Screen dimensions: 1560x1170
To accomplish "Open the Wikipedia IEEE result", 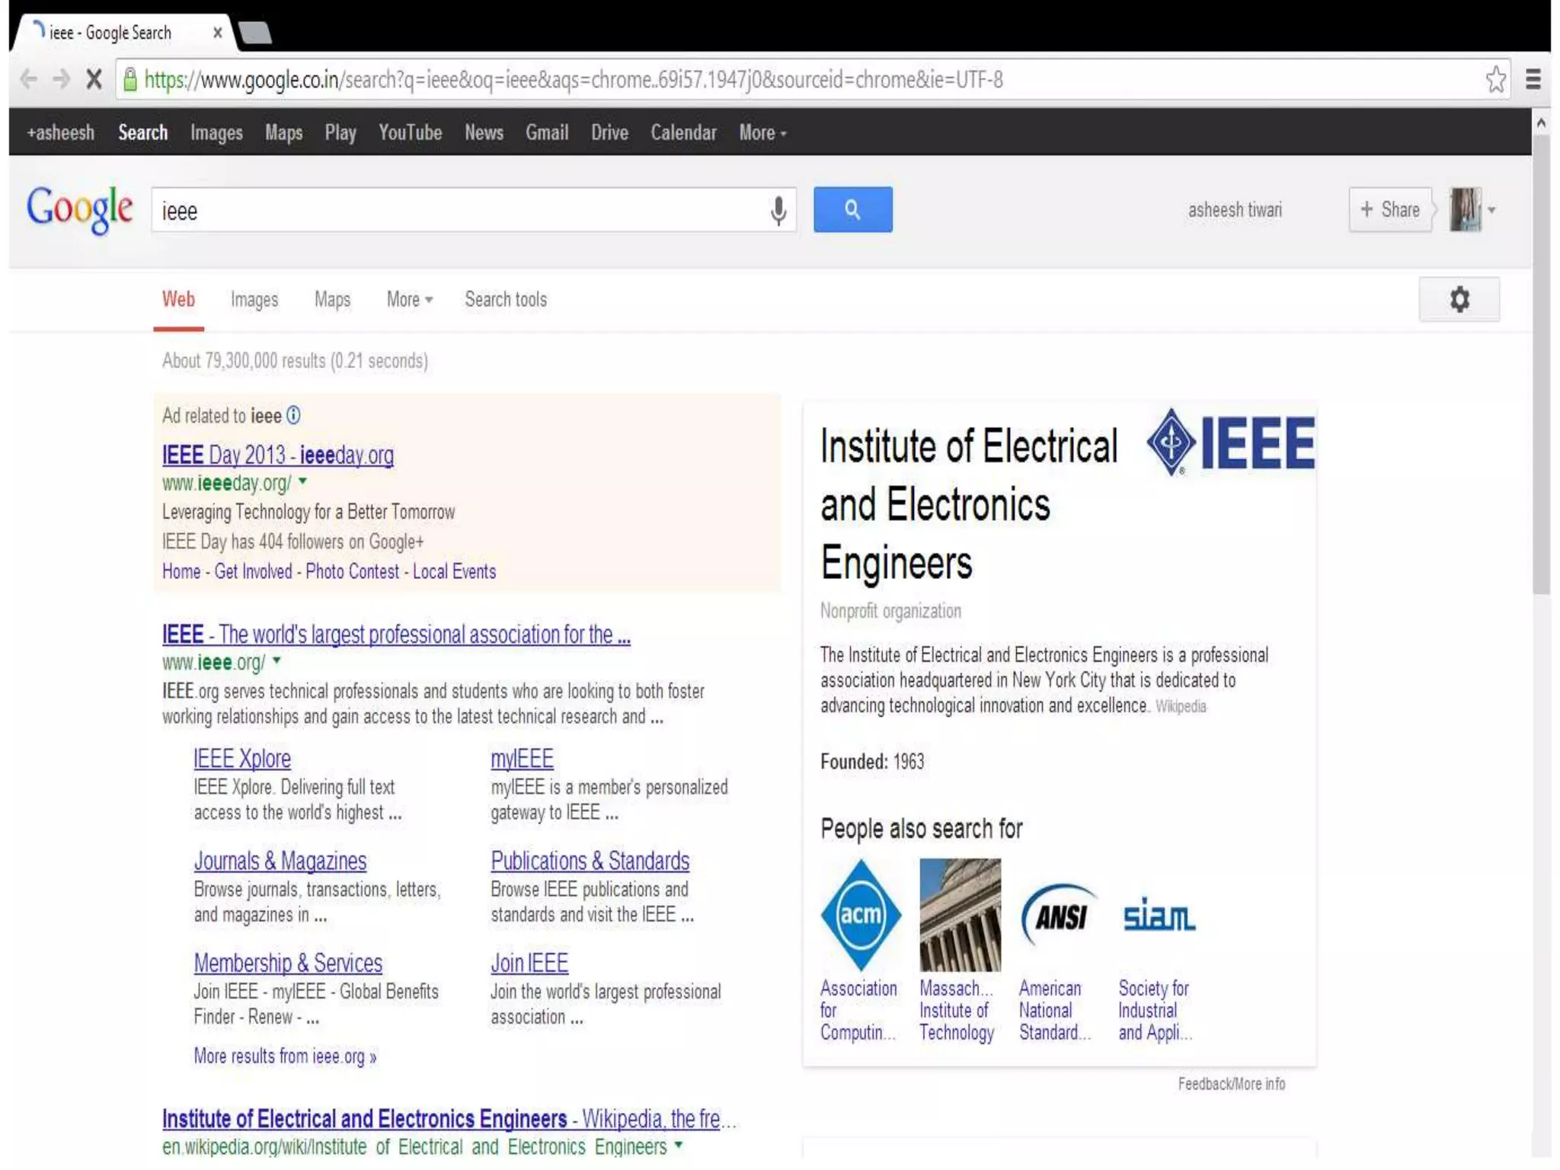I will pyautogui.click(x=449, y=1119).
